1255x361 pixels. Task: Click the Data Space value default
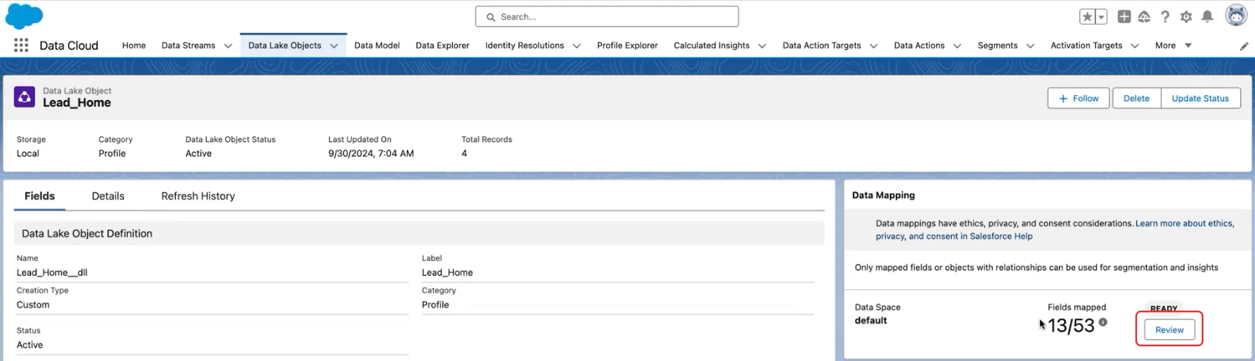[871, 320]
